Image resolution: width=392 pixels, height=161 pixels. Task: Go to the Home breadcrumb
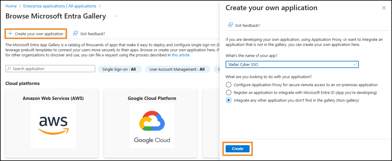11,6
